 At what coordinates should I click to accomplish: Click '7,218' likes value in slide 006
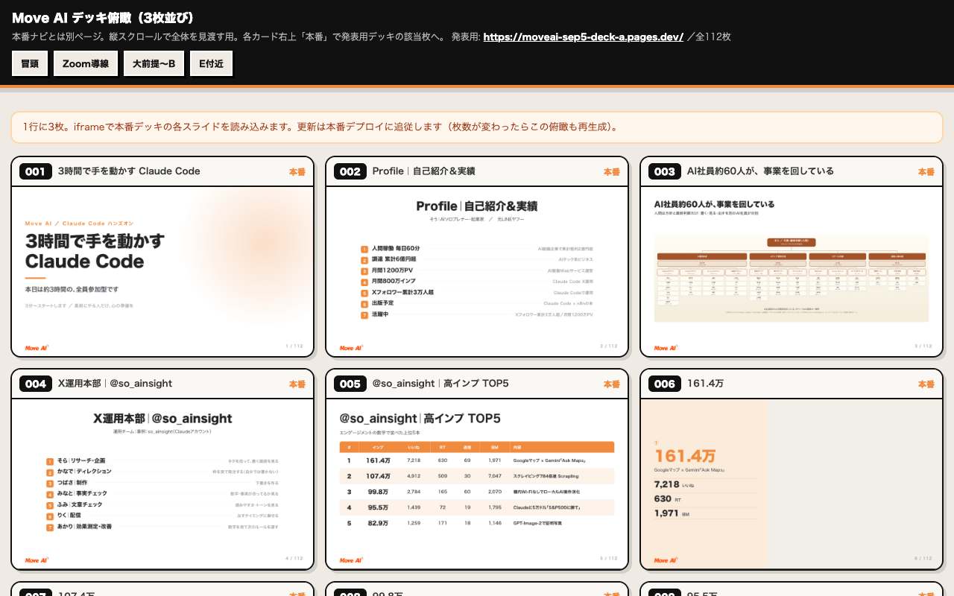(666, 484)
